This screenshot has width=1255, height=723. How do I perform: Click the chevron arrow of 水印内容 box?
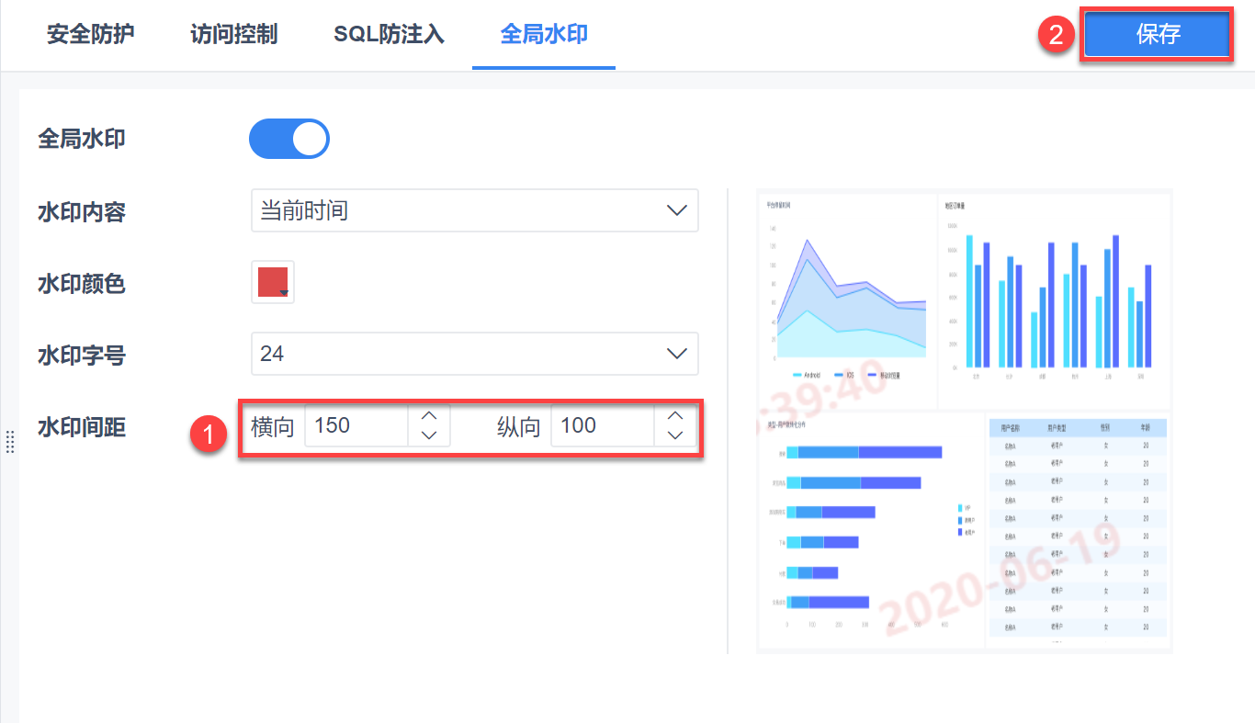(x=676, y=210)
